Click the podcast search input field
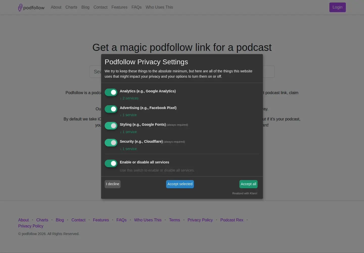The width and height of the screenshot is (364, 253). tap(182, 72)
